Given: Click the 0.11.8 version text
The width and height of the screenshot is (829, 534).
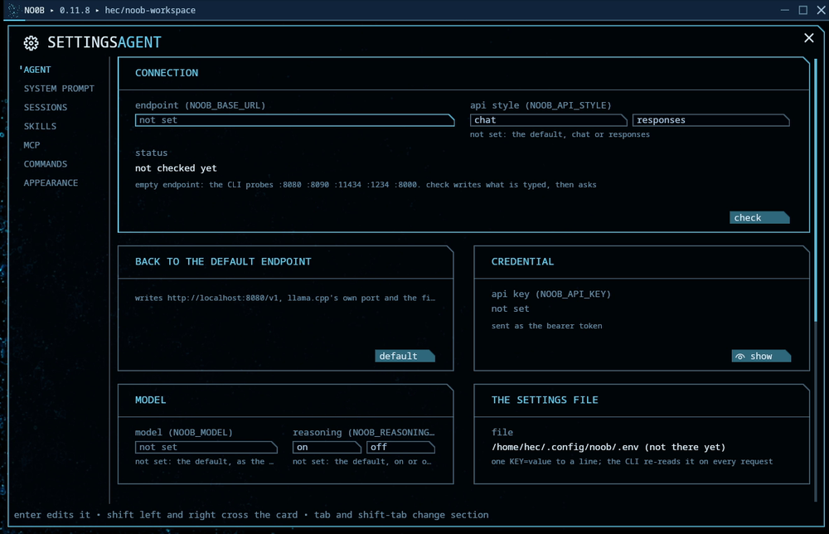Looking at the screenshot, I should coord(75,10).
